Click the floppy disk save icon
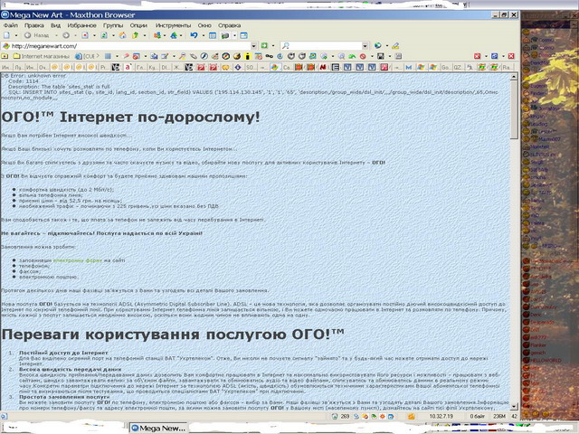The height and width of the screenshot is (434, 579). click(x=381, y=56)
